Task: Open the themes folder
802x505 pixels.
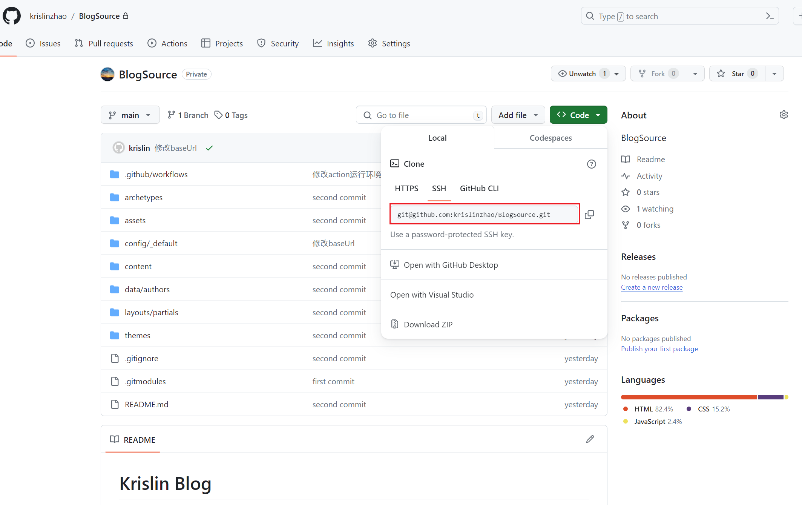Action: pos(137,335)
